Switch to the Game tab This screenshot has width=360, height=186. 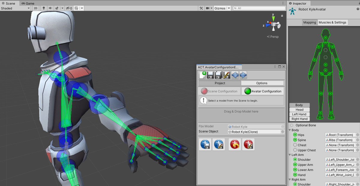click(x=28, y=3)
